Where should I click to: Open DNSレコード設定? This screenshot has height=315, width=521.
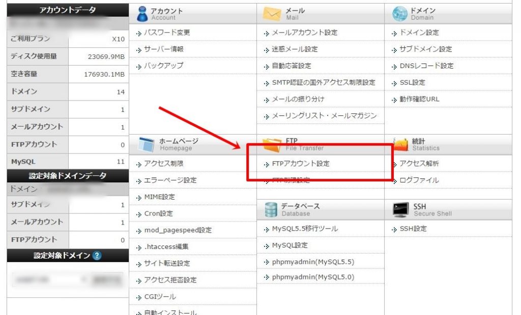pos(426,66)
